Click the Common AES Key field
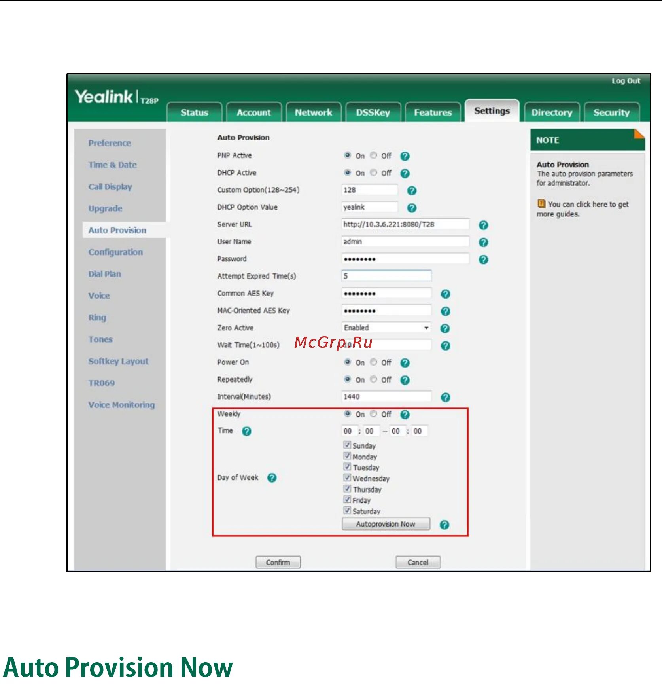 (386, 293)
